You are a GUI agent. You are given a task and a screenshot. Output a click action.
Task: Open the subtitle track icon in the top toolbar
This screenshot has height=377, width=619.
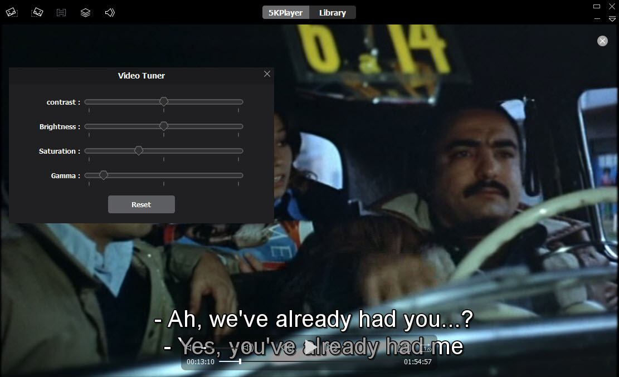point(61,13)
